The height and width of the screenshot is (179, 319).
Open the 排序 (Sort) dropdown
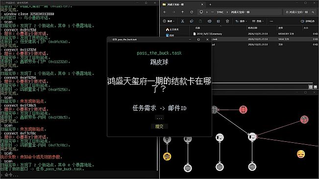[241, 21]
